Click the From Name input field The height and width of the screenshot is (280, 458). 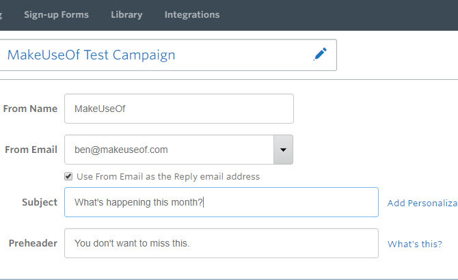point(179,109)
